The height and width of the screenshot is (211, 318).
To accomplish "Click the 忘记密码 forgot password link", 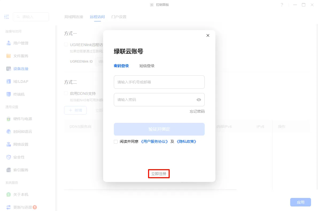I will [x=197, y=111].
